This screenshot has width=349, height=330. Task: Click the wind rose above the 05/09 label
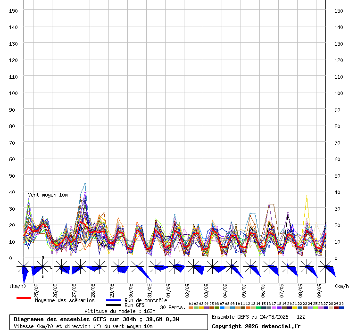[250, 266]
